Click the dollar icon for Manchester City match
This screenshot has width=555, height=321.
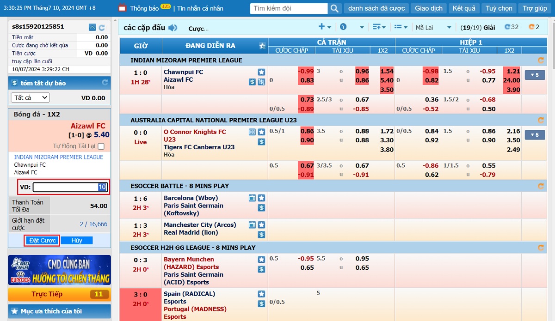(x=261, y=235)
